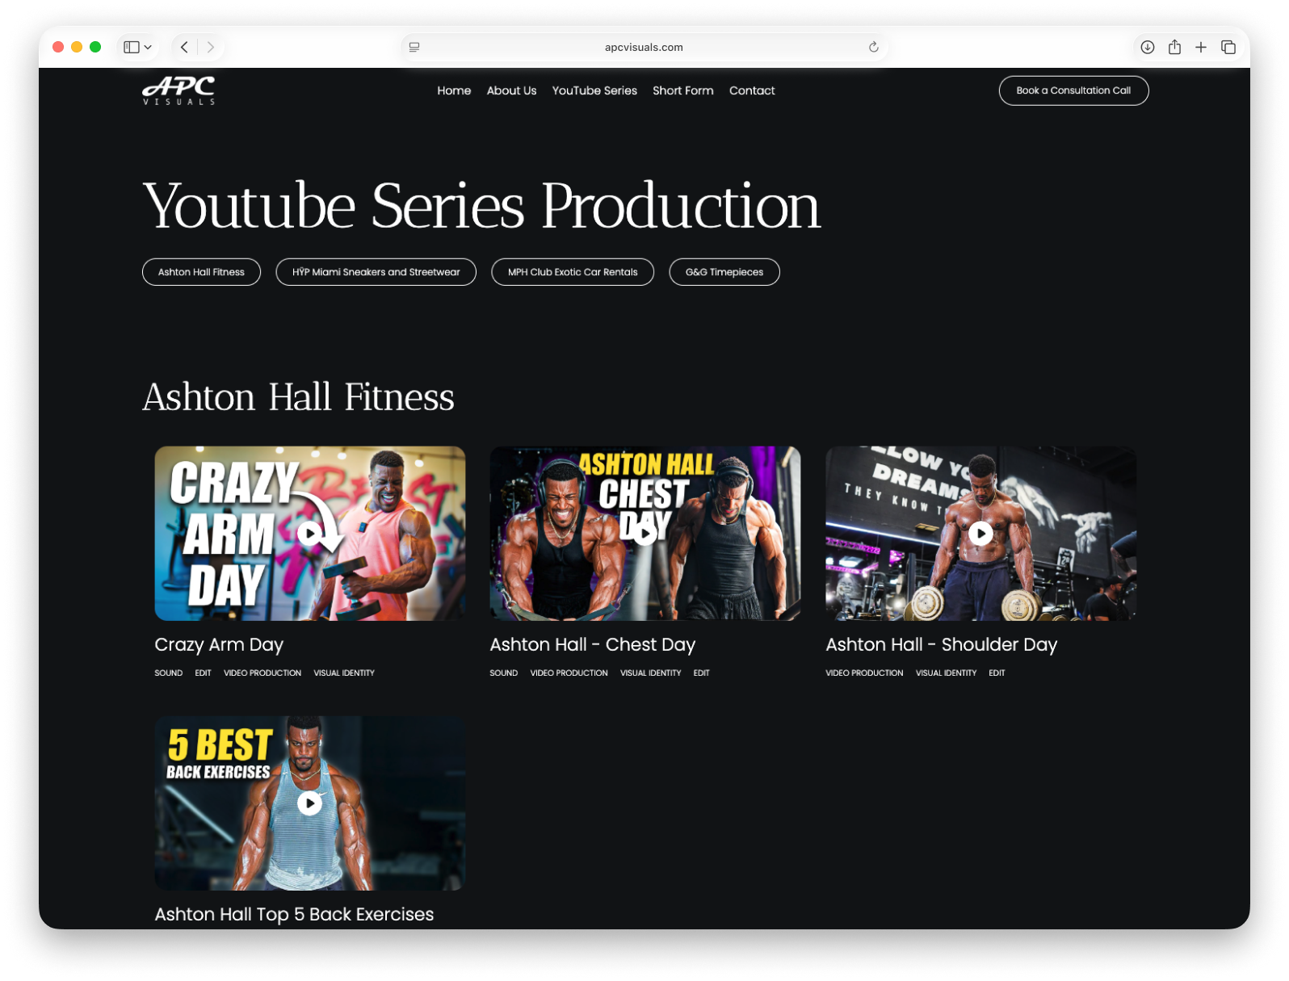This screenshot has height=981, width=1289.
Task: Click VIDEO PRODUCTION tag under Chest Day
Action: (x=569, y=673)
